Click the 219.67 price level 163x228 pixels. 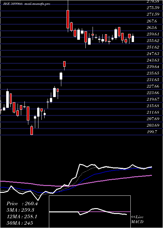153,99
